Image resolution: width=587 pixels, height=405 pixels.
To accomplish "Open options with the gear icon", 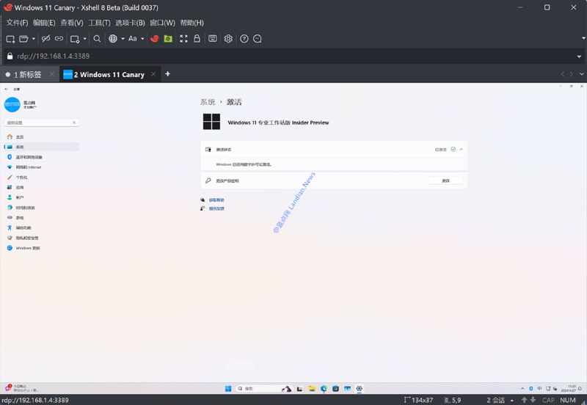I will (228, 39).
